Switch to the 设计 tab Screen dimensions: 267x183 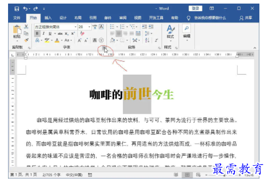pos(63,18)
